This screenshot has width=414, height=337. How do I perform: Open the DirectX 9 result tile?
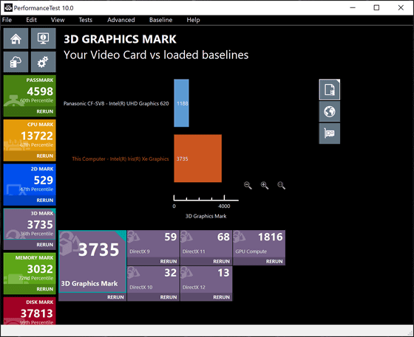click(x=153, y=244)
